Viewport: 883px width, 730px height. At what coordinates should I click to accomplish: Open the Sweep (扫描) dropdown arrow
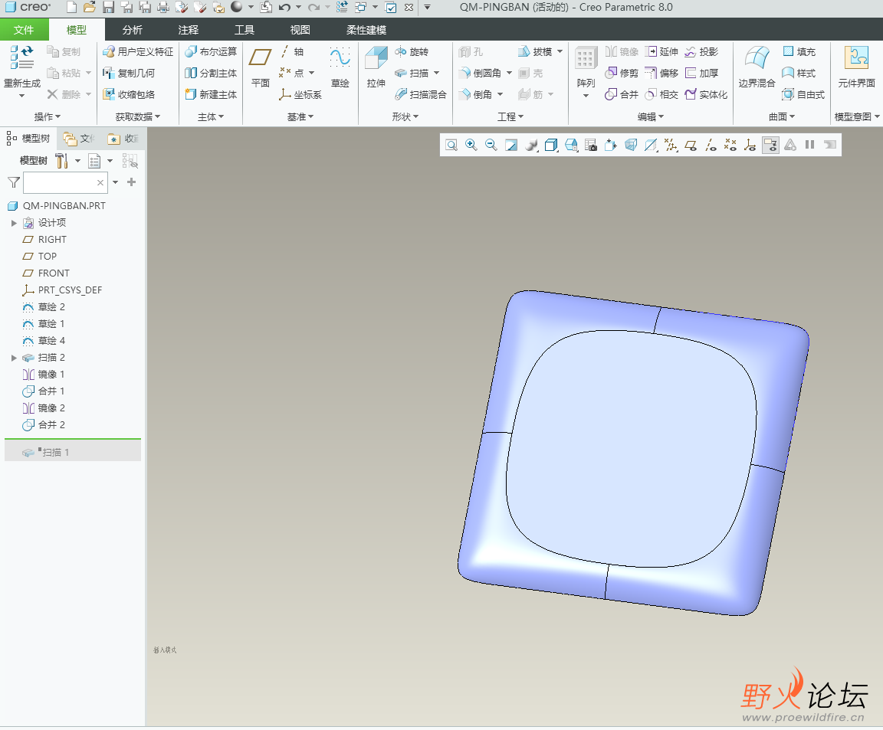(x=437, y=74)
